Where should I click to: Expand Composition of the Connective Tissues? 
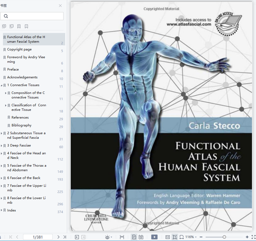(6, 93)
